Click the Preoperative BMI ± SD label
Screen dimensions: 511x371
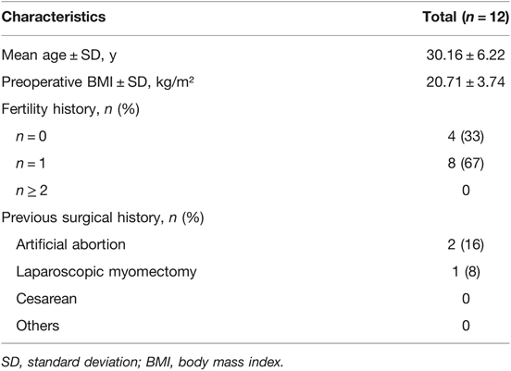[97, 82]
